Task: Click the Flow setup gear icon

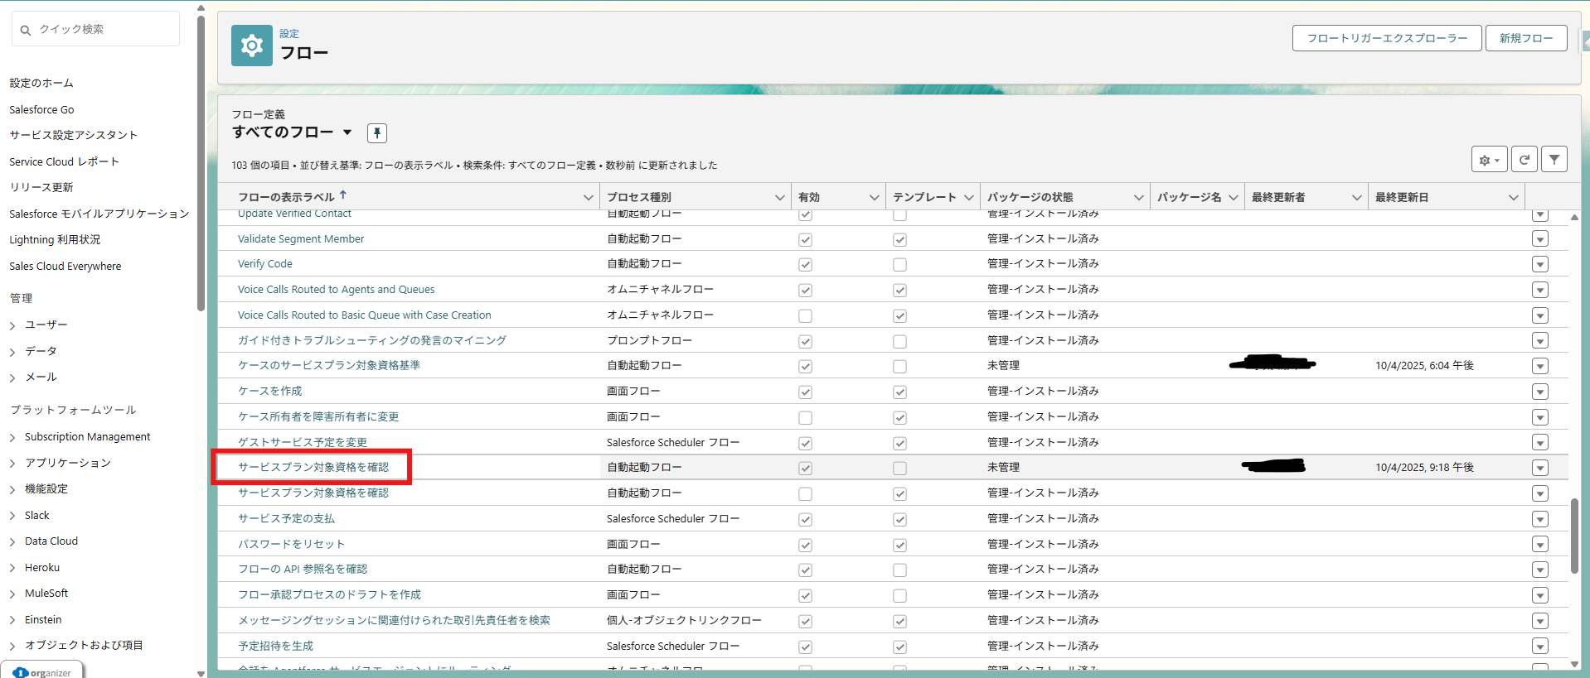Action: pyautogui.click(x=252, y=46)
